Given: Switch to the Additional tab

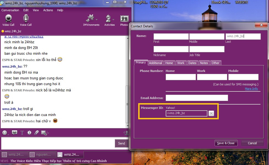Looking at the screenshot, I should [156, 63].
